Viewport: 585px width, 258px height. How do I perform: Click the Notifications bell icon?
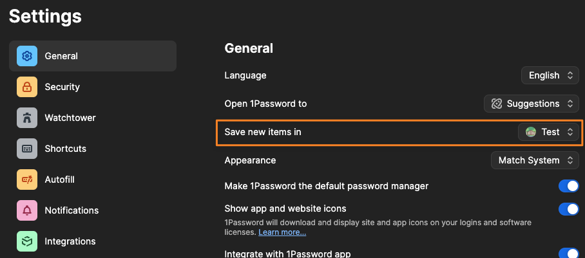point(27,210)
